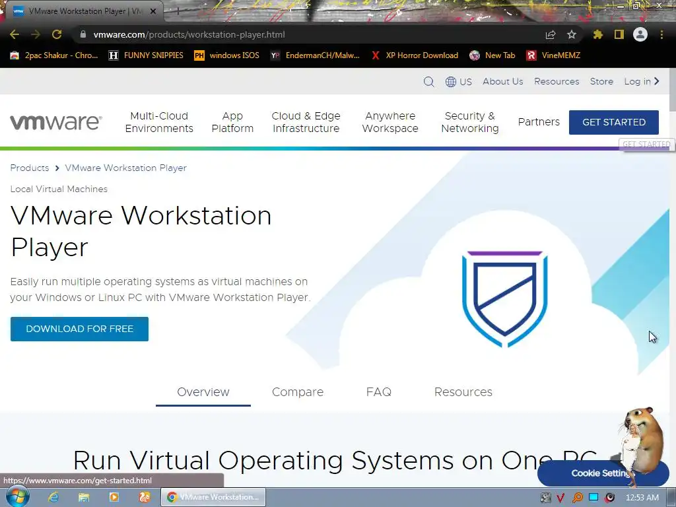Open the US region globe selector
Image resolution: width=676 pixels, height=507 pixels.
[459, 81]
